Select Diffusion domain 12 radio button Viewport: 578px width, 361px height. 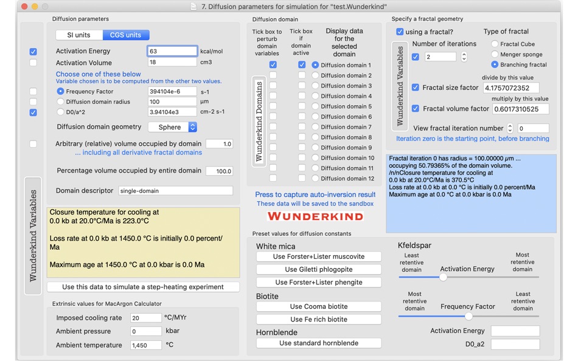click(315, 178)
